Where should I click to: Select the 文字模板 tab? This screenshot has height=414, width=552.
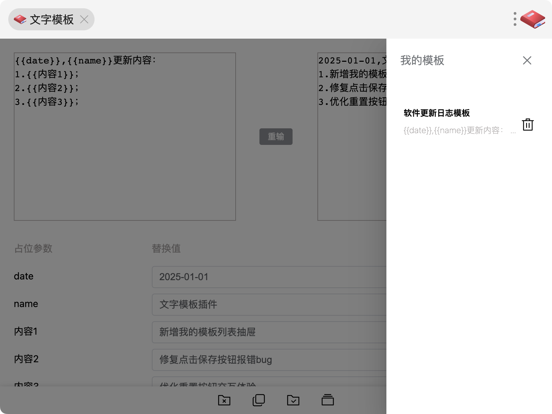point(51,19)
